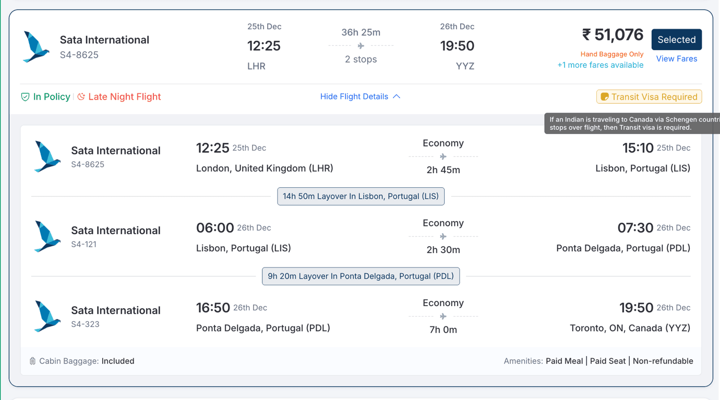Click airline logo for flight S4-8625 segment
This screenshot has height=400, width=720.
click(x=47, y=156)
